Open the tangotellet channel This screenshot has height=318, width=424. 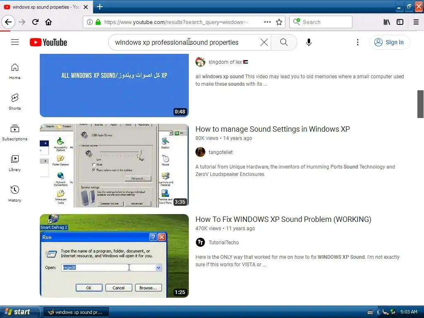(x=220, y=152)
